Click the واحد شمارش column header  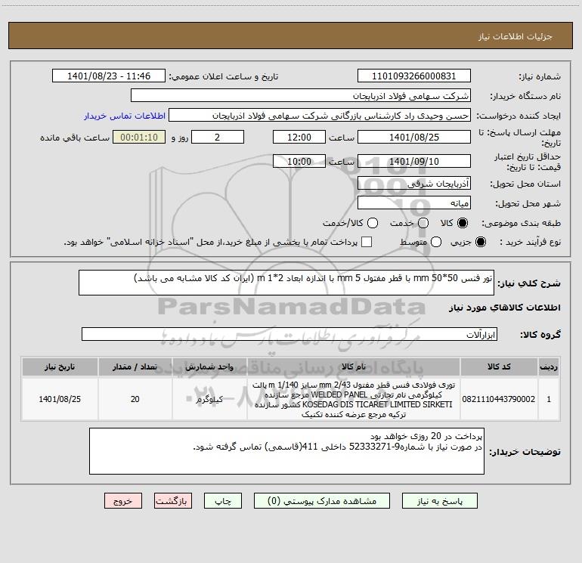pos(209,367)
